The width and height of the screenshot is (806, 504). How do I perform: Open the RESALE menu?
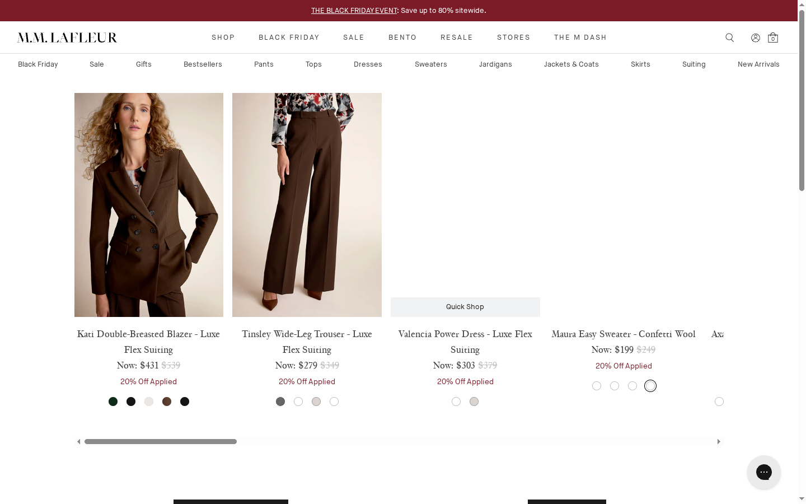(457, 38)
